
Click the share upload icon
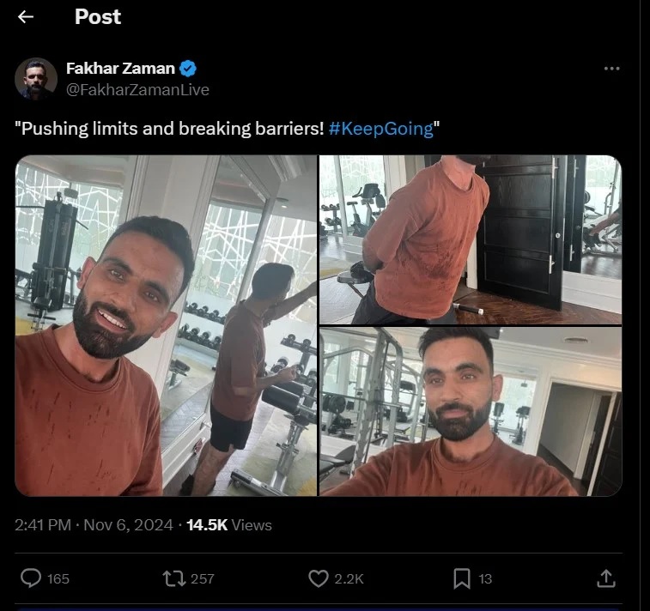606,578
